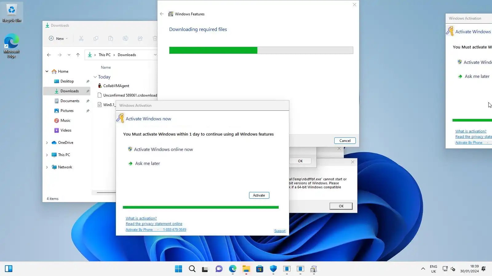Click the Rename icon in File Explorer toolbar
The image size is (492, 276).
(x=125, y=38)
